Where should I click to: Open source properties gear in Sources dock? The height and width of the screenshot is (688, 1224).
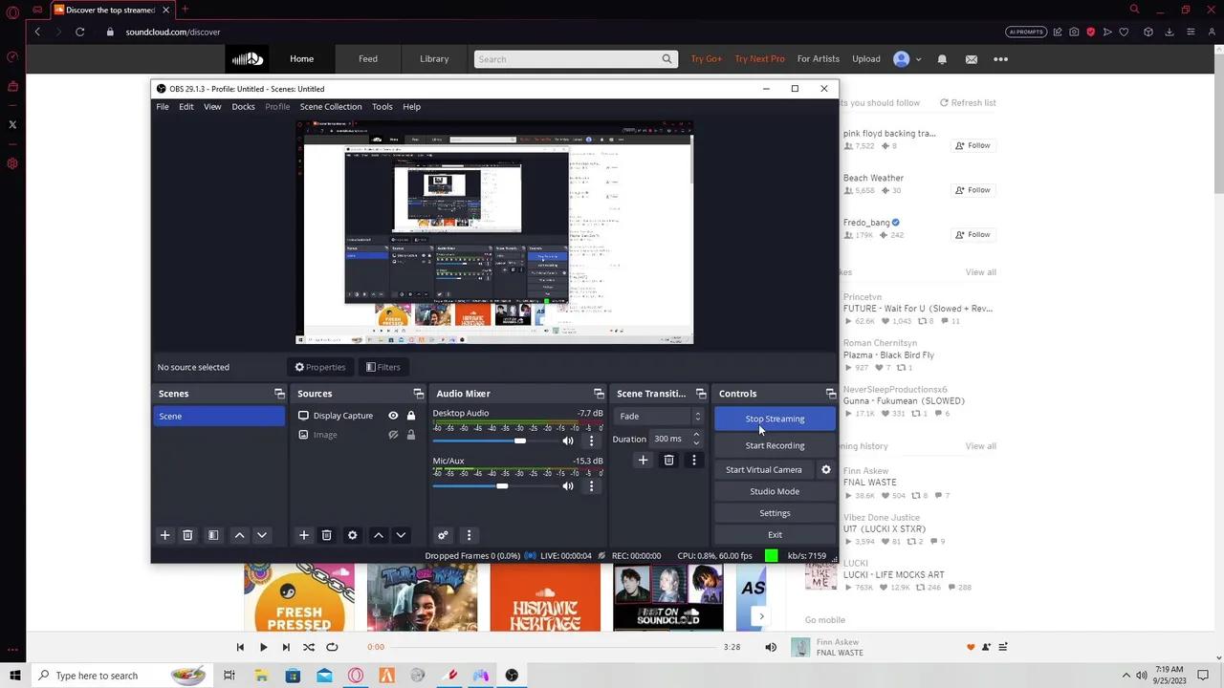(352, 535)
